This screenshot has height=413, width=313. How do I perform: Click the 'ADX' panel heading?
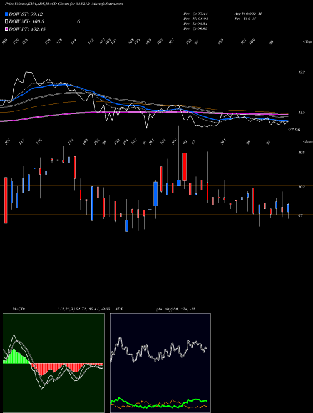[120, 309]
